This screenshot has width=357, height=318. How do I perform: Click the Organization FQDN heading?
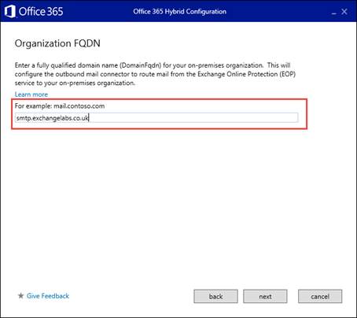[57, 43]
